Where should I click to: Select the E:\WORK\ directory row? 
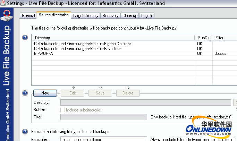134,53
